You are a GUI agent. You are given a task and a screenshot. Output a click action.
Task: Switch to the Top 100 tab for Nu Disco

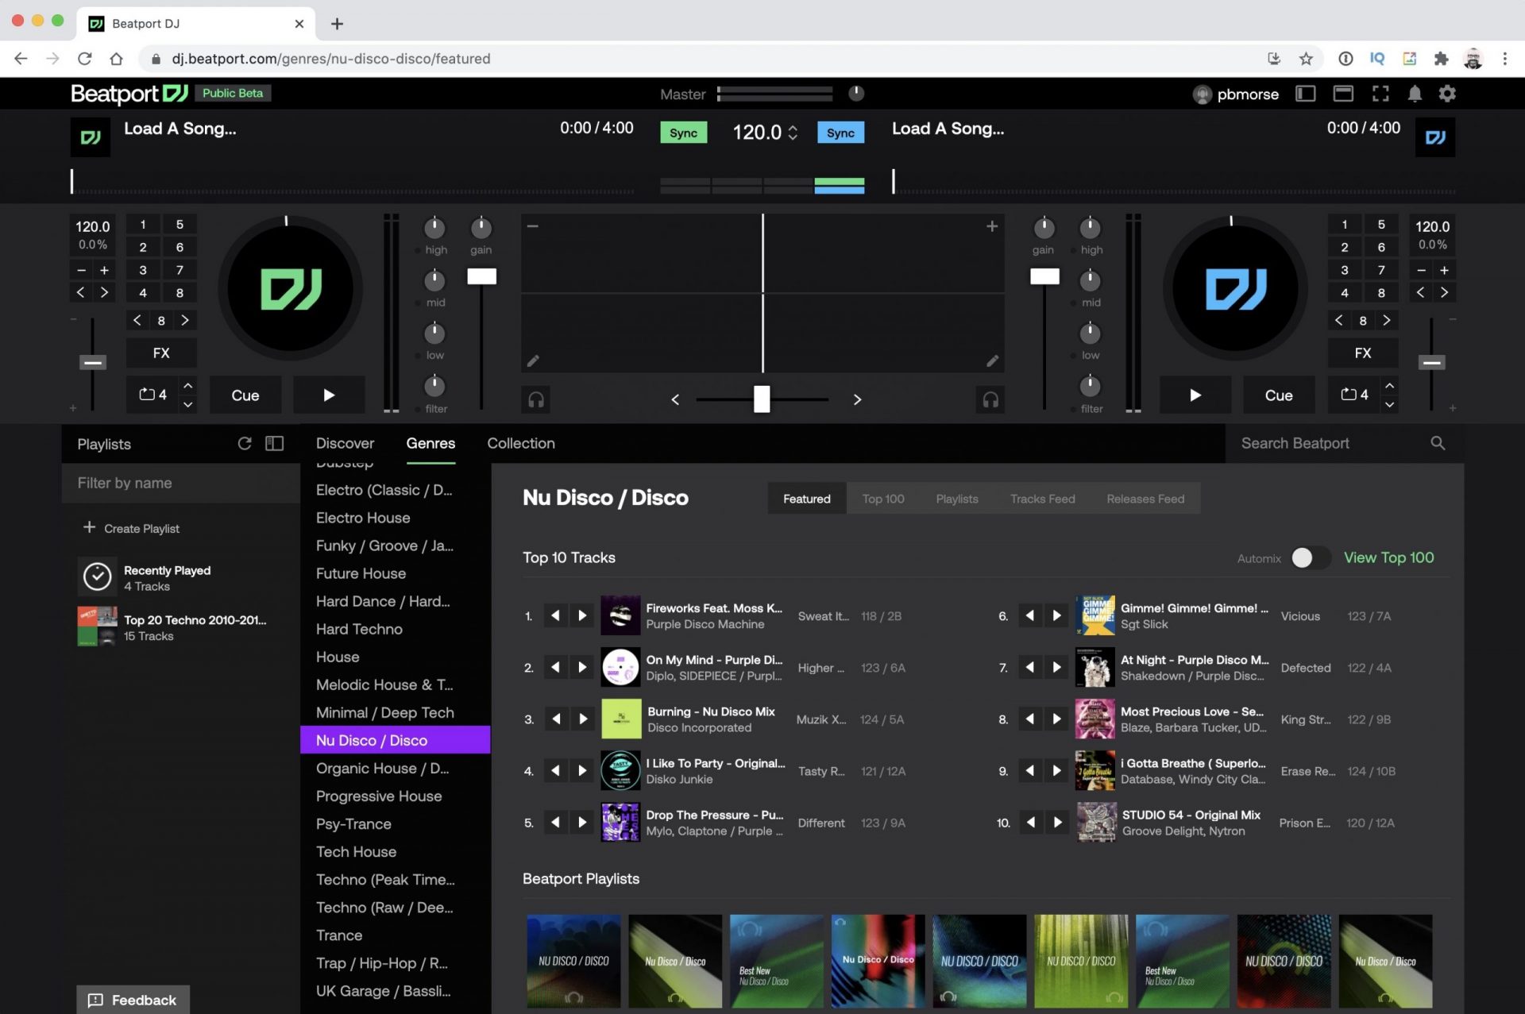click(x=882, y=499)
